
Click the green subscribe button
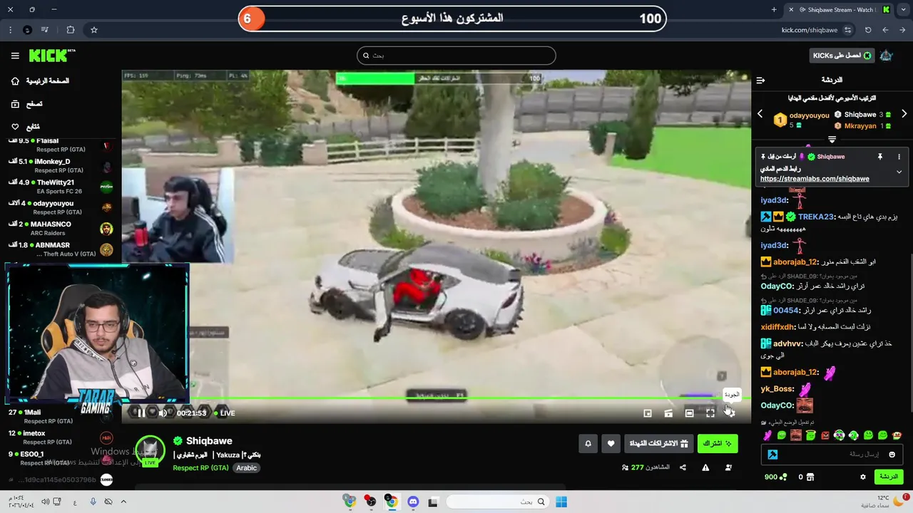[717, 443]
